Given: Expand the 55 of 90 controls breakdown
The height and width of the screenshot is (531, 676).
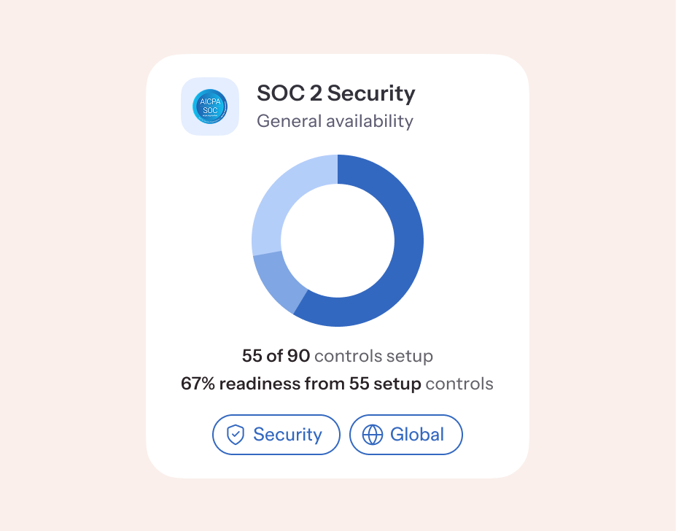Looking at the screenshot, I should 337,356.
